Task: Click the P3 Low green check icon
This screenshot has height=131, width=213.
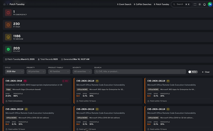Action: pos(8,49)
